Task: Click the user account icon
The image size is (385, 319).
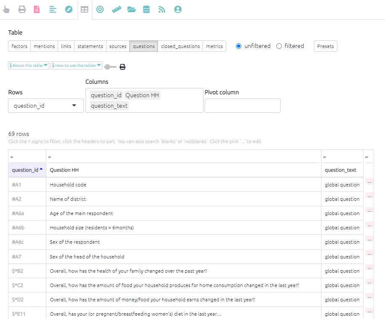Action: (178, 9)
